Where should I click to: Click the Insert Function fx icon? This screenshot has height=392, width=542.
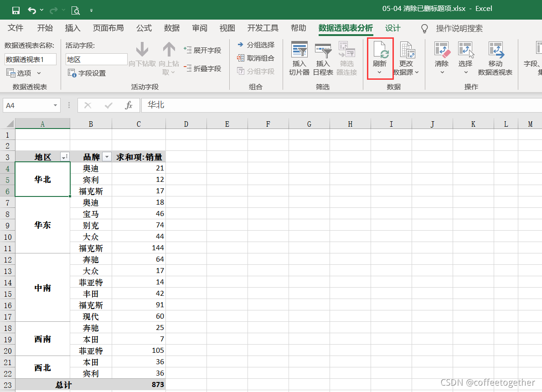click(129, 105)
